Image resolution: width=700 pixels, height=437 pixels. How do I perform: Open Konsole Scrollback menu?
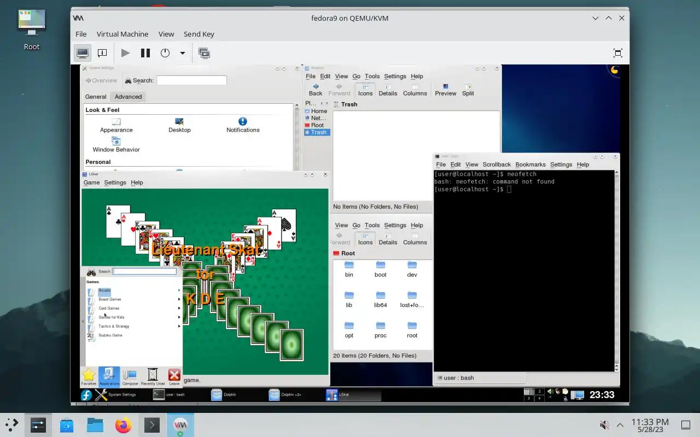496,164
